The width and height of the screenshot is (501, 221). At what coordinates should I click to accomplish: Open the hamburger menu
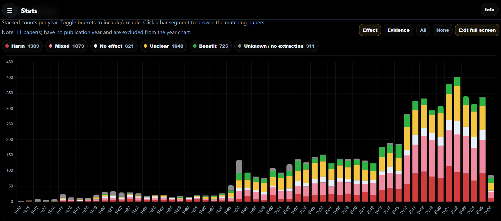point(10,10)
